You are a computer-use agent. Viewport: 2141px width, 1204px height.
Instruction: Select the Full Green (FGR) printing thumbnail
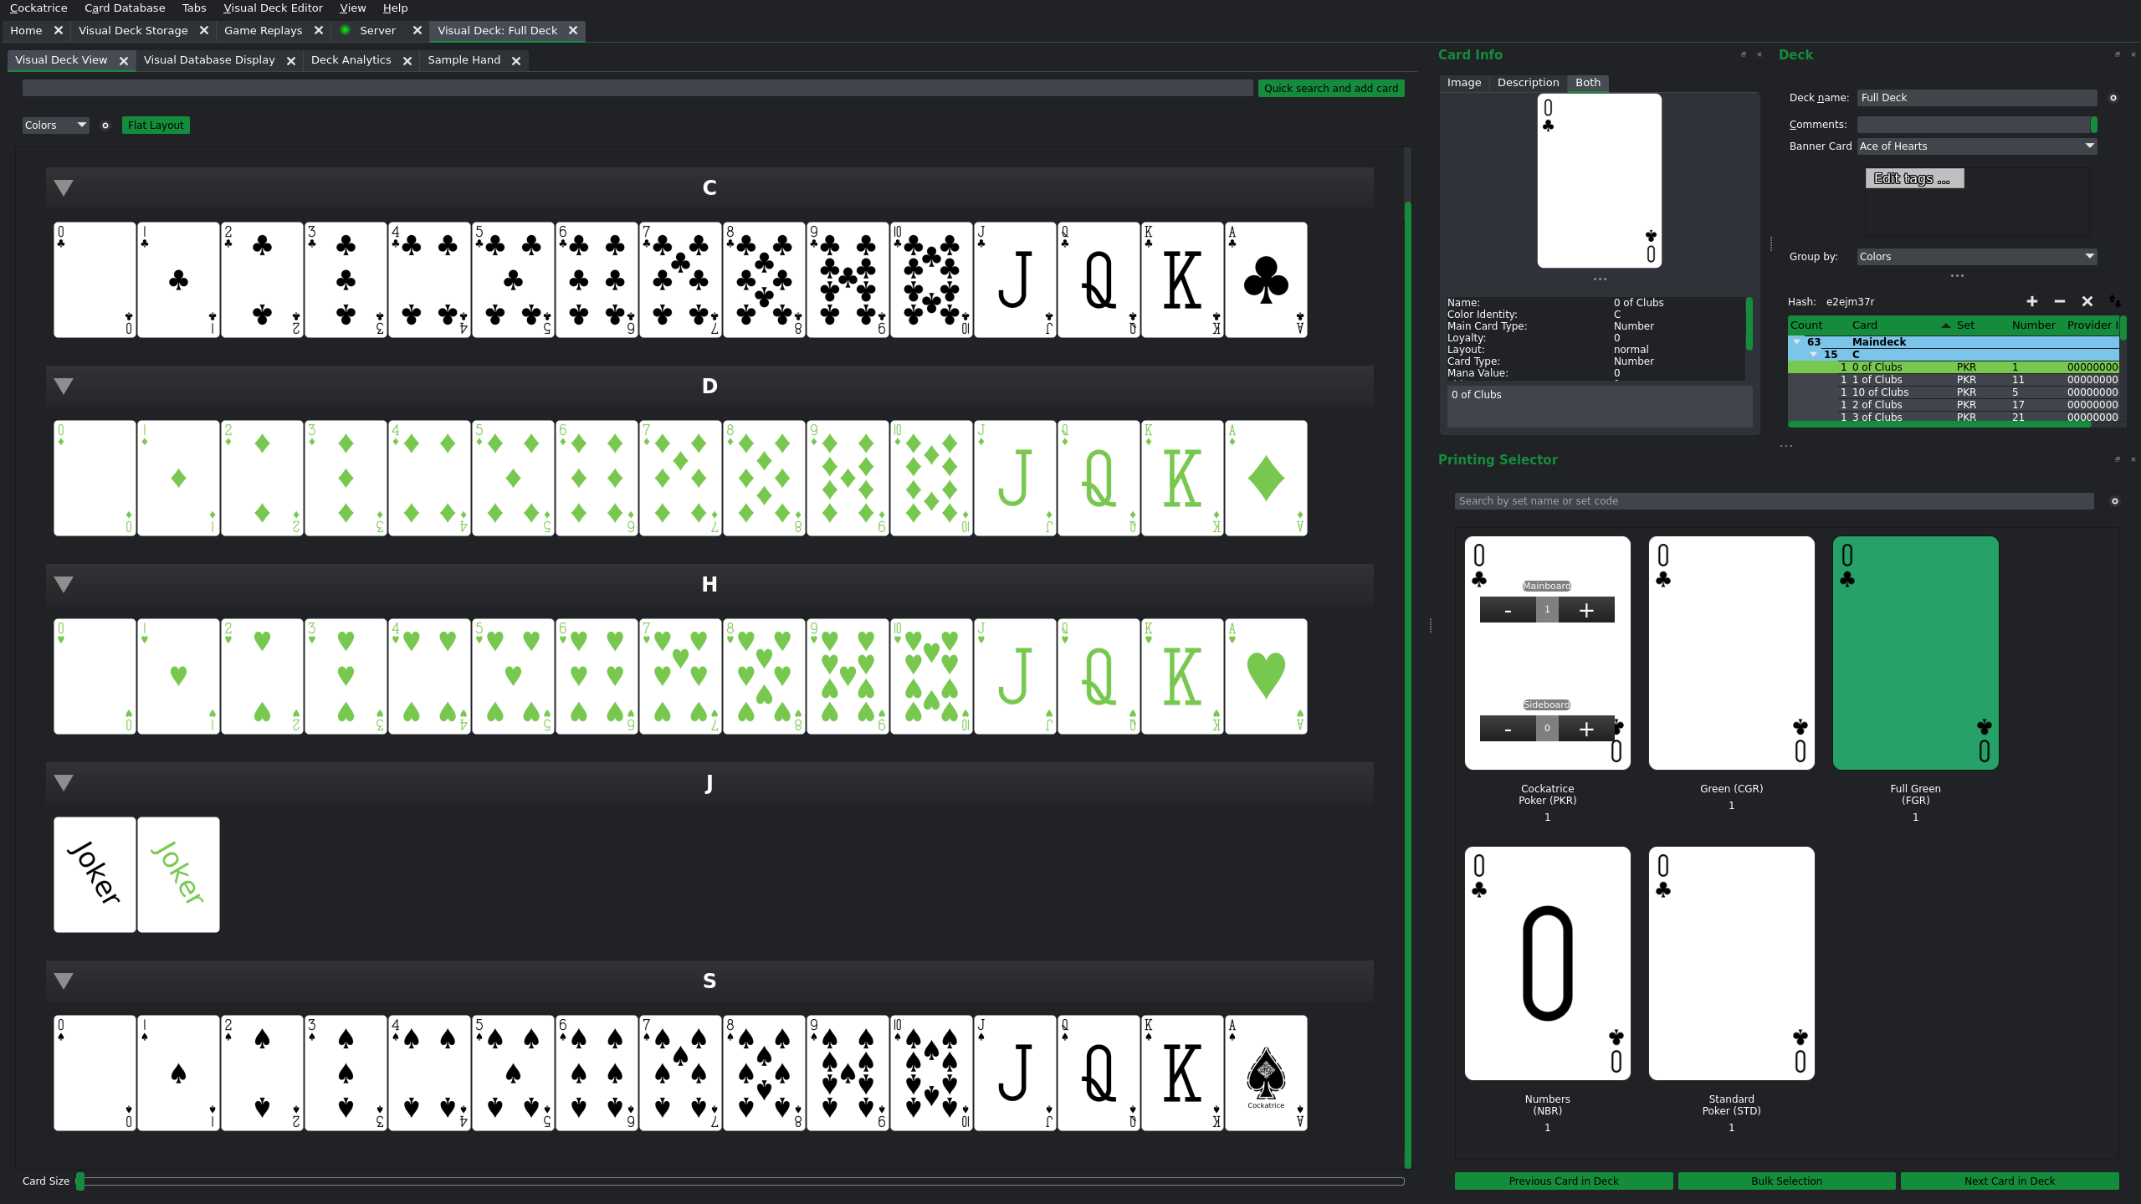pos(1914,653)
